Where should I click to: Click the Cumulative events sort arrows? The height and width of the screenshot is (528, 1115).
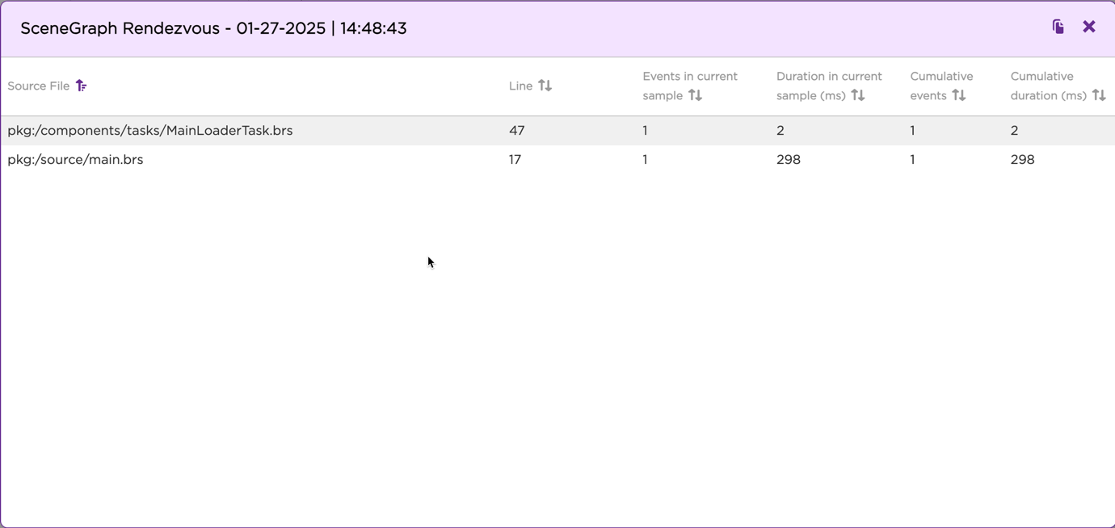pyautogui.click(x=959, y=95)
